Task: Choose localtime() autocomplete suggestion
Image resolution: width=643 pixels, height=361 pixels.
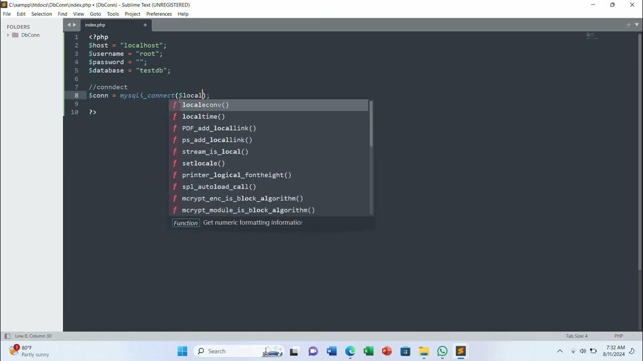Action: point(269,116)
